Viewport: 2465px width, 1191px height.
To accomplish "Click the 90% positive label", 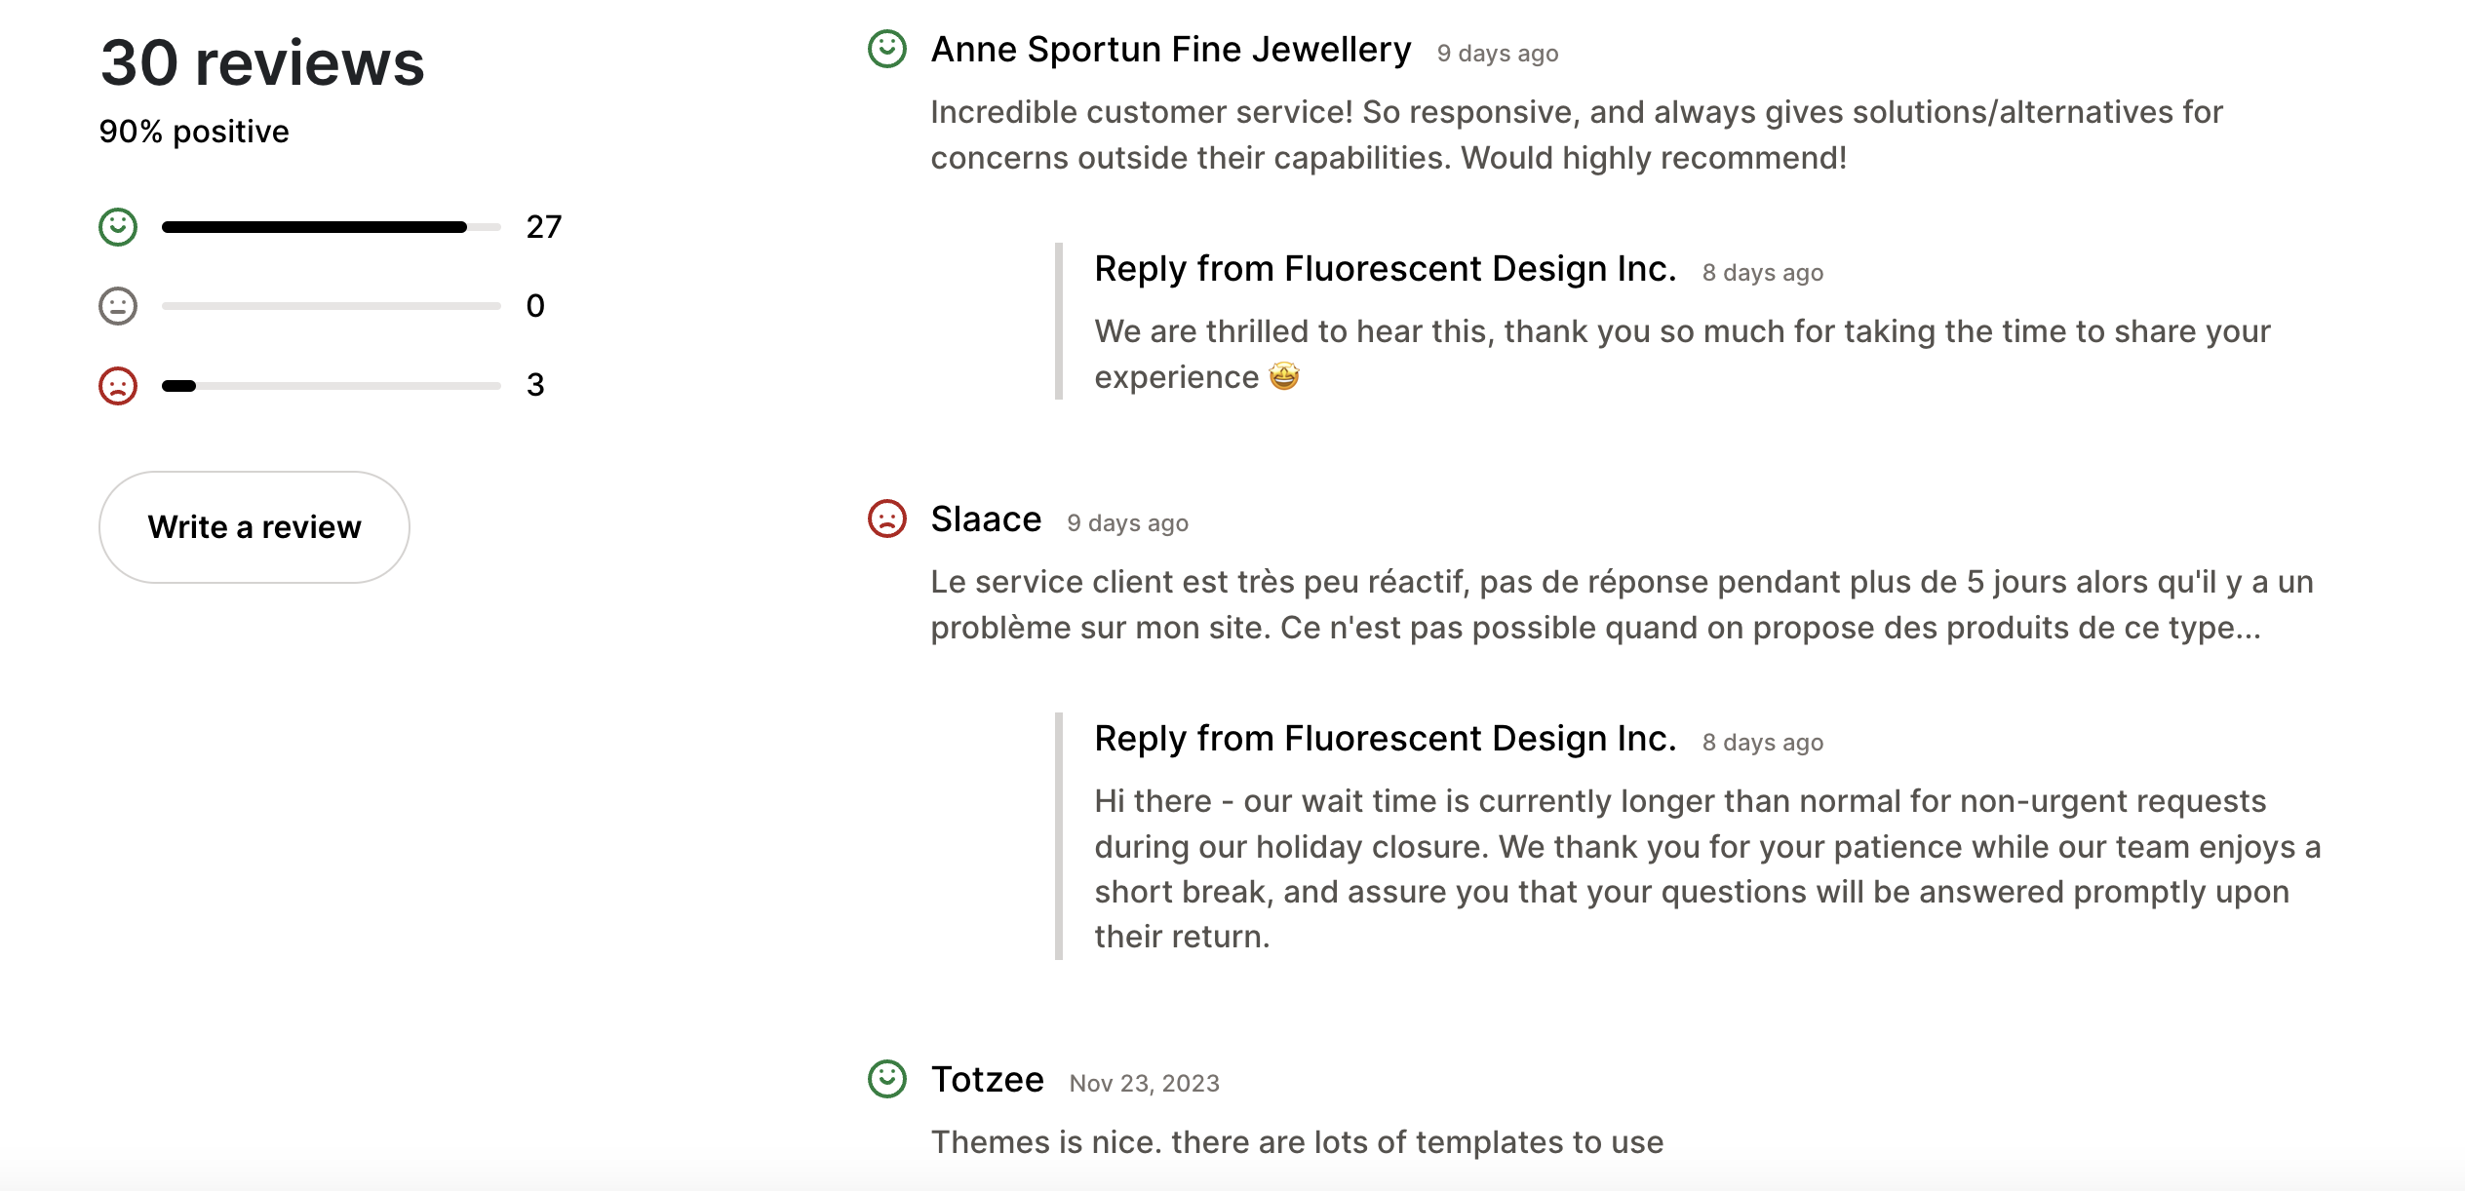I will tap(193, 130).
